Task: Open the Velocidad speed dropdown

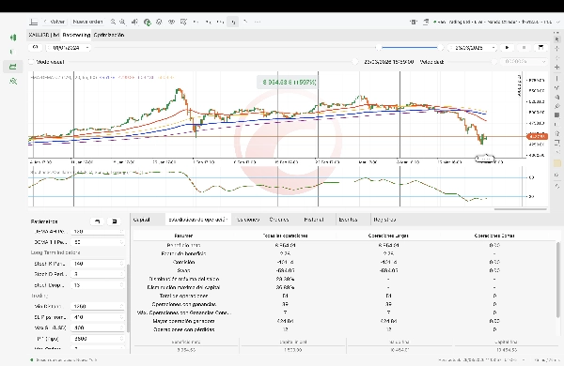Action: [524, 62]
